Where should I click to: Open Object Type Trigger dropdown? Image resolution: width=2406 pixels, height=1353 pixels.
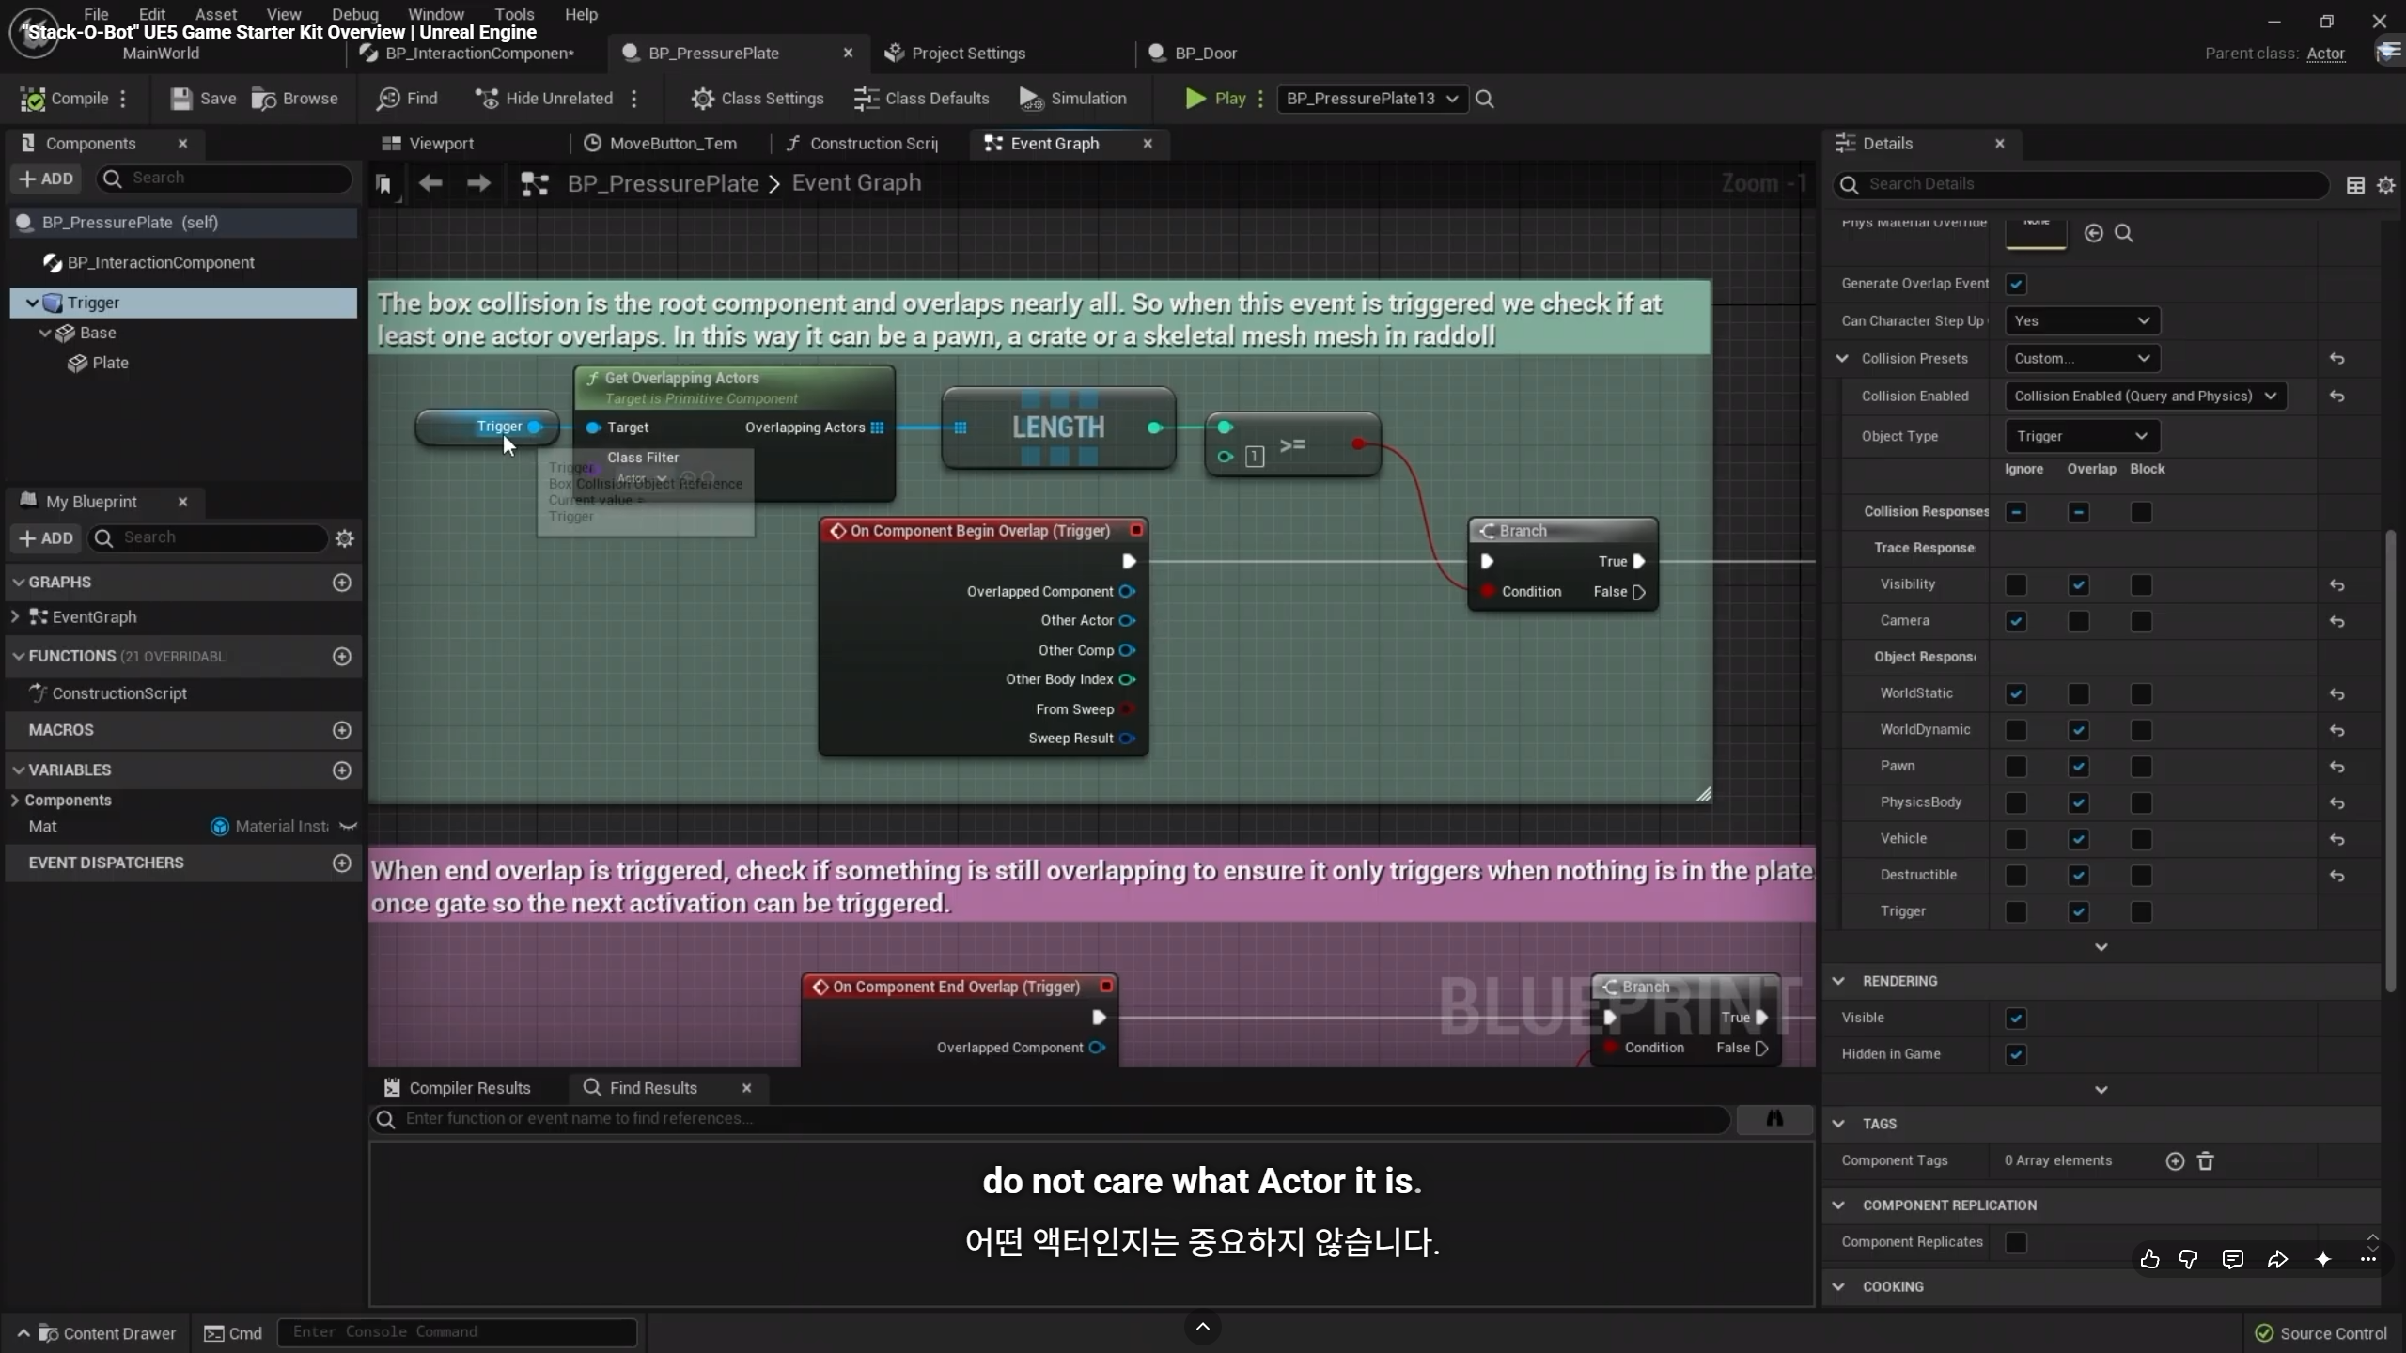(x=2082, y=436)
